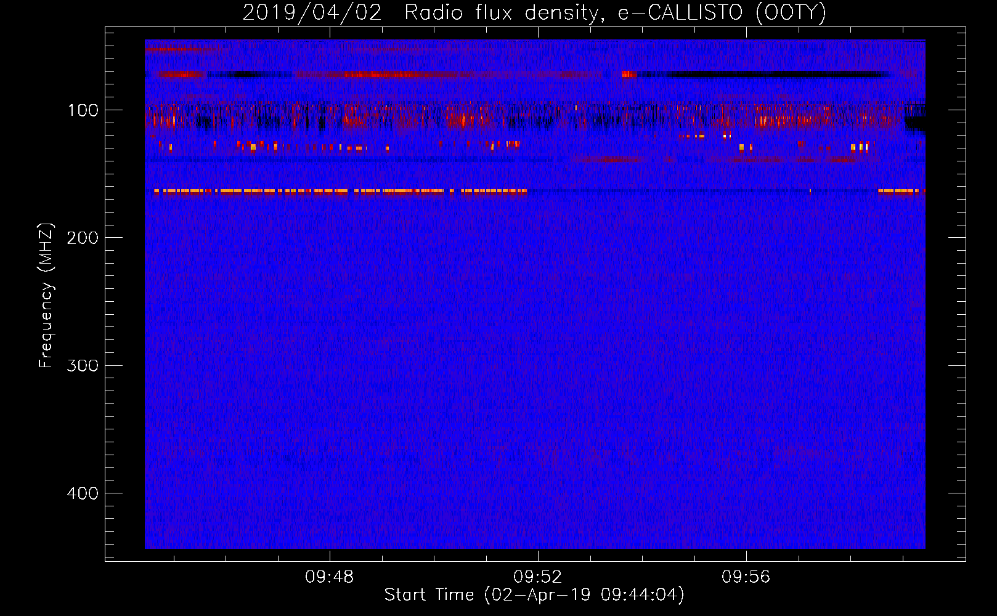
Task: Click the long black band near 70 MHz
Action: pos(764,75)
